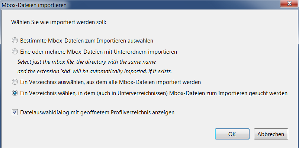The height and width of the screenshot is (148, 299).
Task: Cancel the dialog via the Abbrechen button
Action: [271, 134]
